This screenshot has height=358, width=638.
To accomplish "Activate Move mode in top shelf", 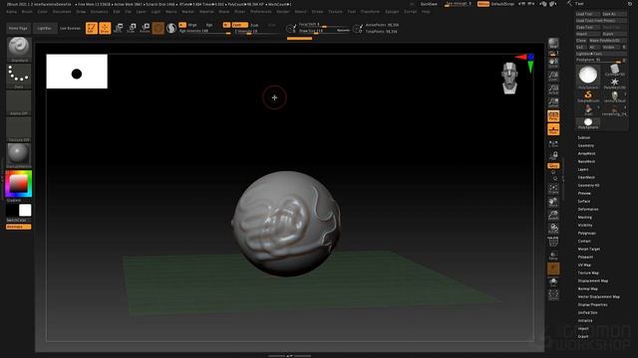I will [x=119, y=28].
